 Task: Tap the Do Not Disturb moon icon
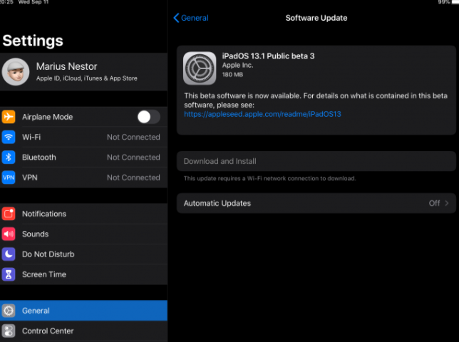(x=9, y=254)
